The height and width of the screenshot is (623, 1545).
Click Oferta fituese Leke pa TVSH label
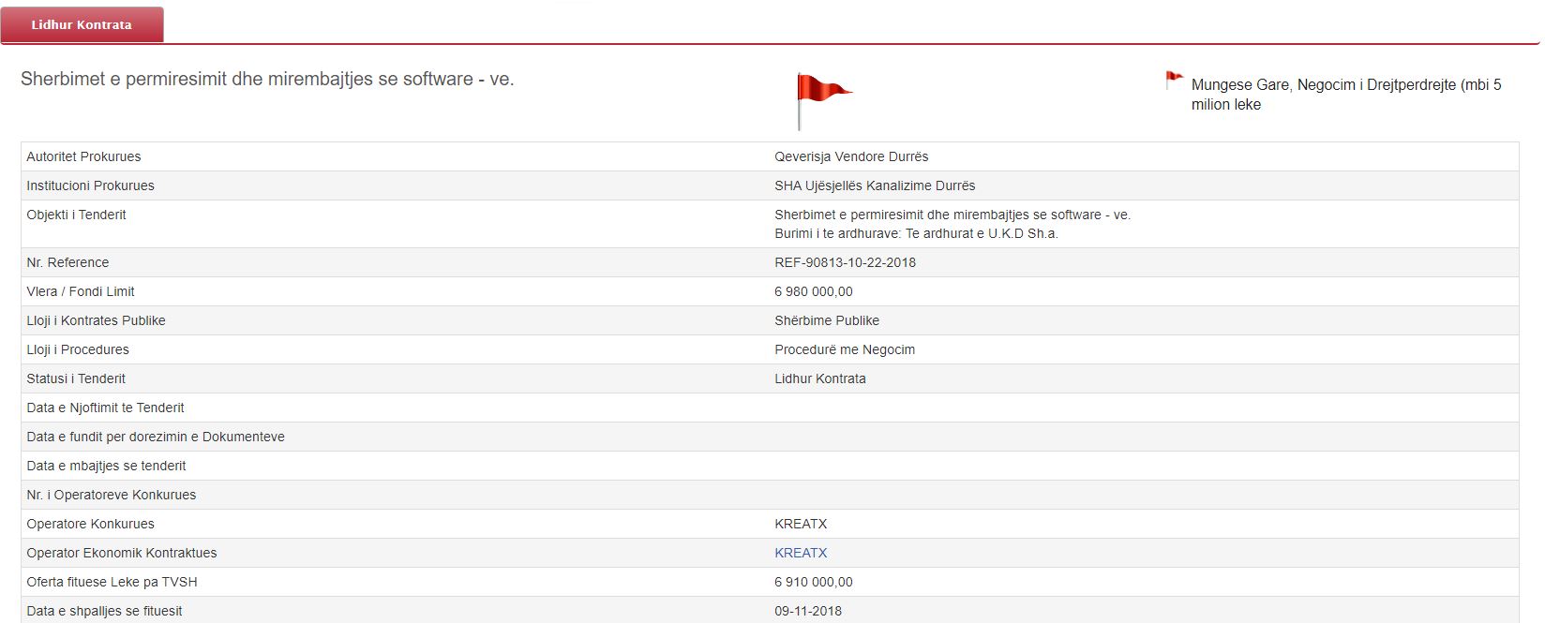point(112,582)
